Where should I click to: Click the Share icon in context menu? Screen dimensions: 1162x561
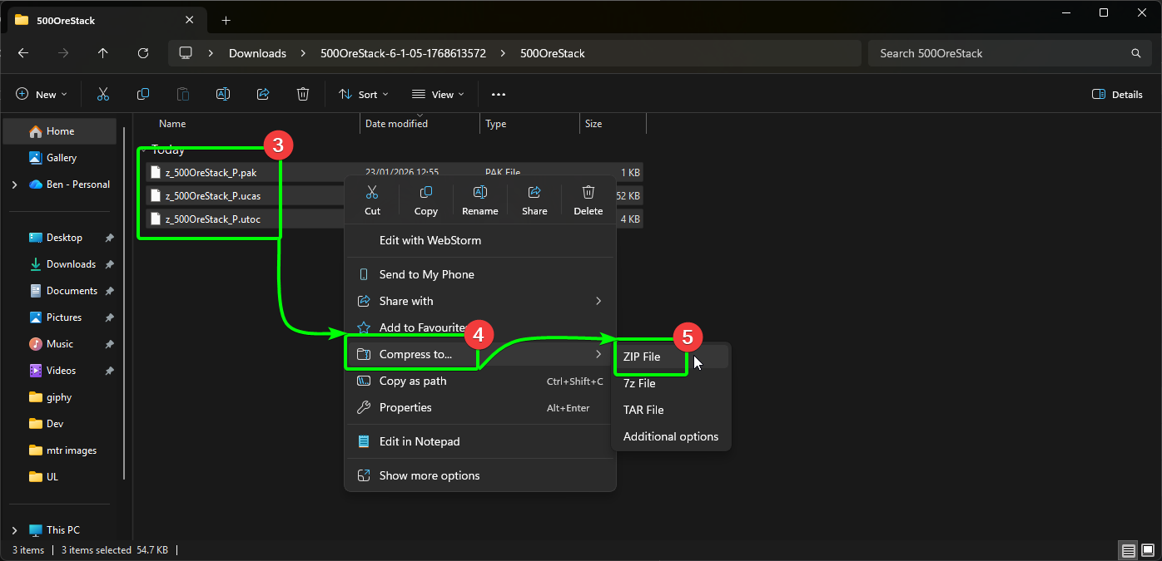(x=534, y=199)
